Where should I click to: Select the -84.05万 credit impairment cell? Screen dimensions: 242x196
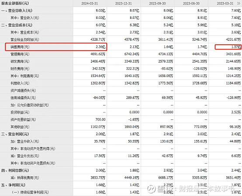tap(99, 98)
